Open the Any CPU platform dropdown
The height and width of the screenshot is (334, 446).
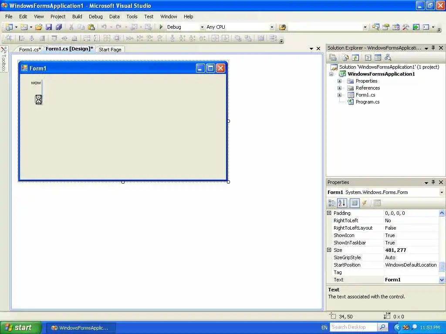tap(272, 27)
